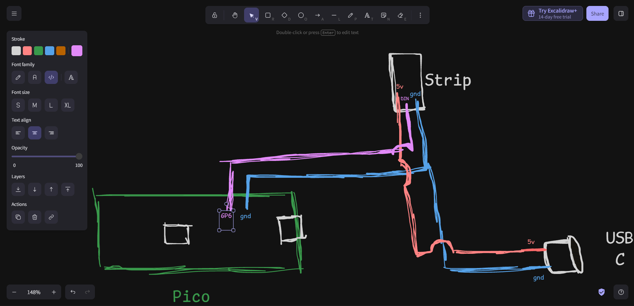
Task: Delete the selected element
Action: click(x=35, y=217)
